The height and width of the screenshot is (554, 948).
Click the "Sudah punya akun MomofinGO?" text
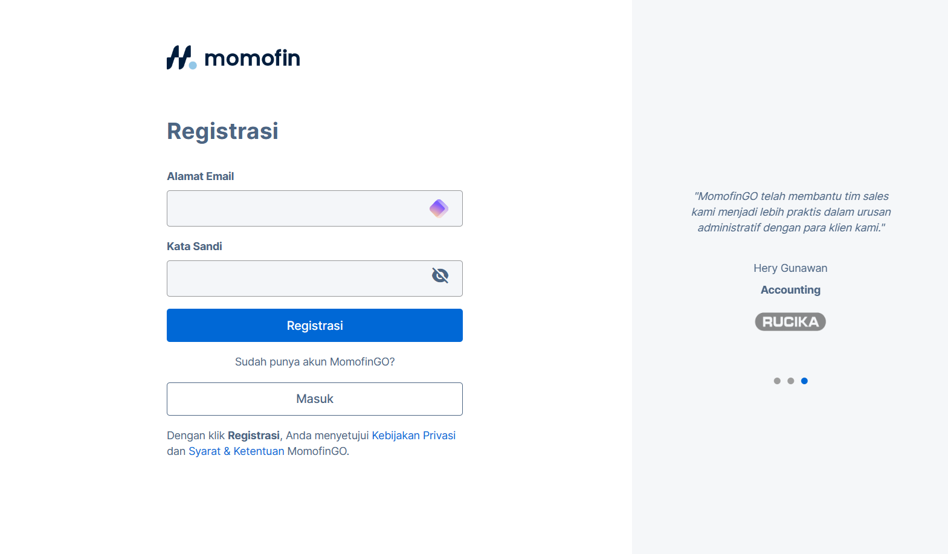click(315, 362)
